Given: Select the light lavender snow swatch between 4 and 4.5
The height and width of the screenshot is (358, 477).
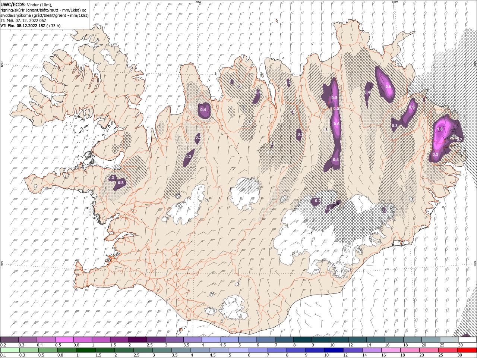Looking at the screenshot, I should coord(211,340).
